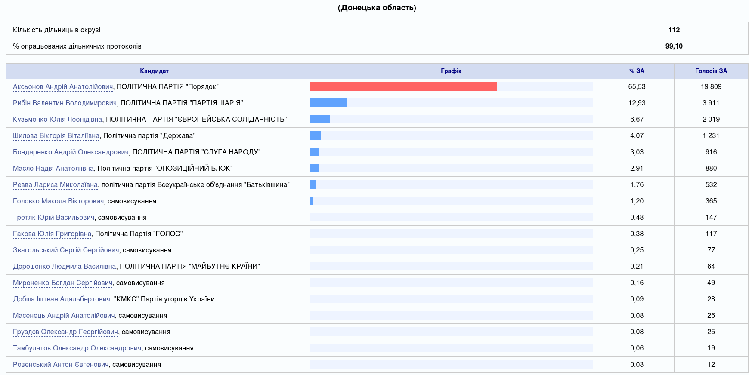Open candidate link Бондаренко Андрій Олександрович
The width and height of the screenshot is (749, 375).
(71, 152)
